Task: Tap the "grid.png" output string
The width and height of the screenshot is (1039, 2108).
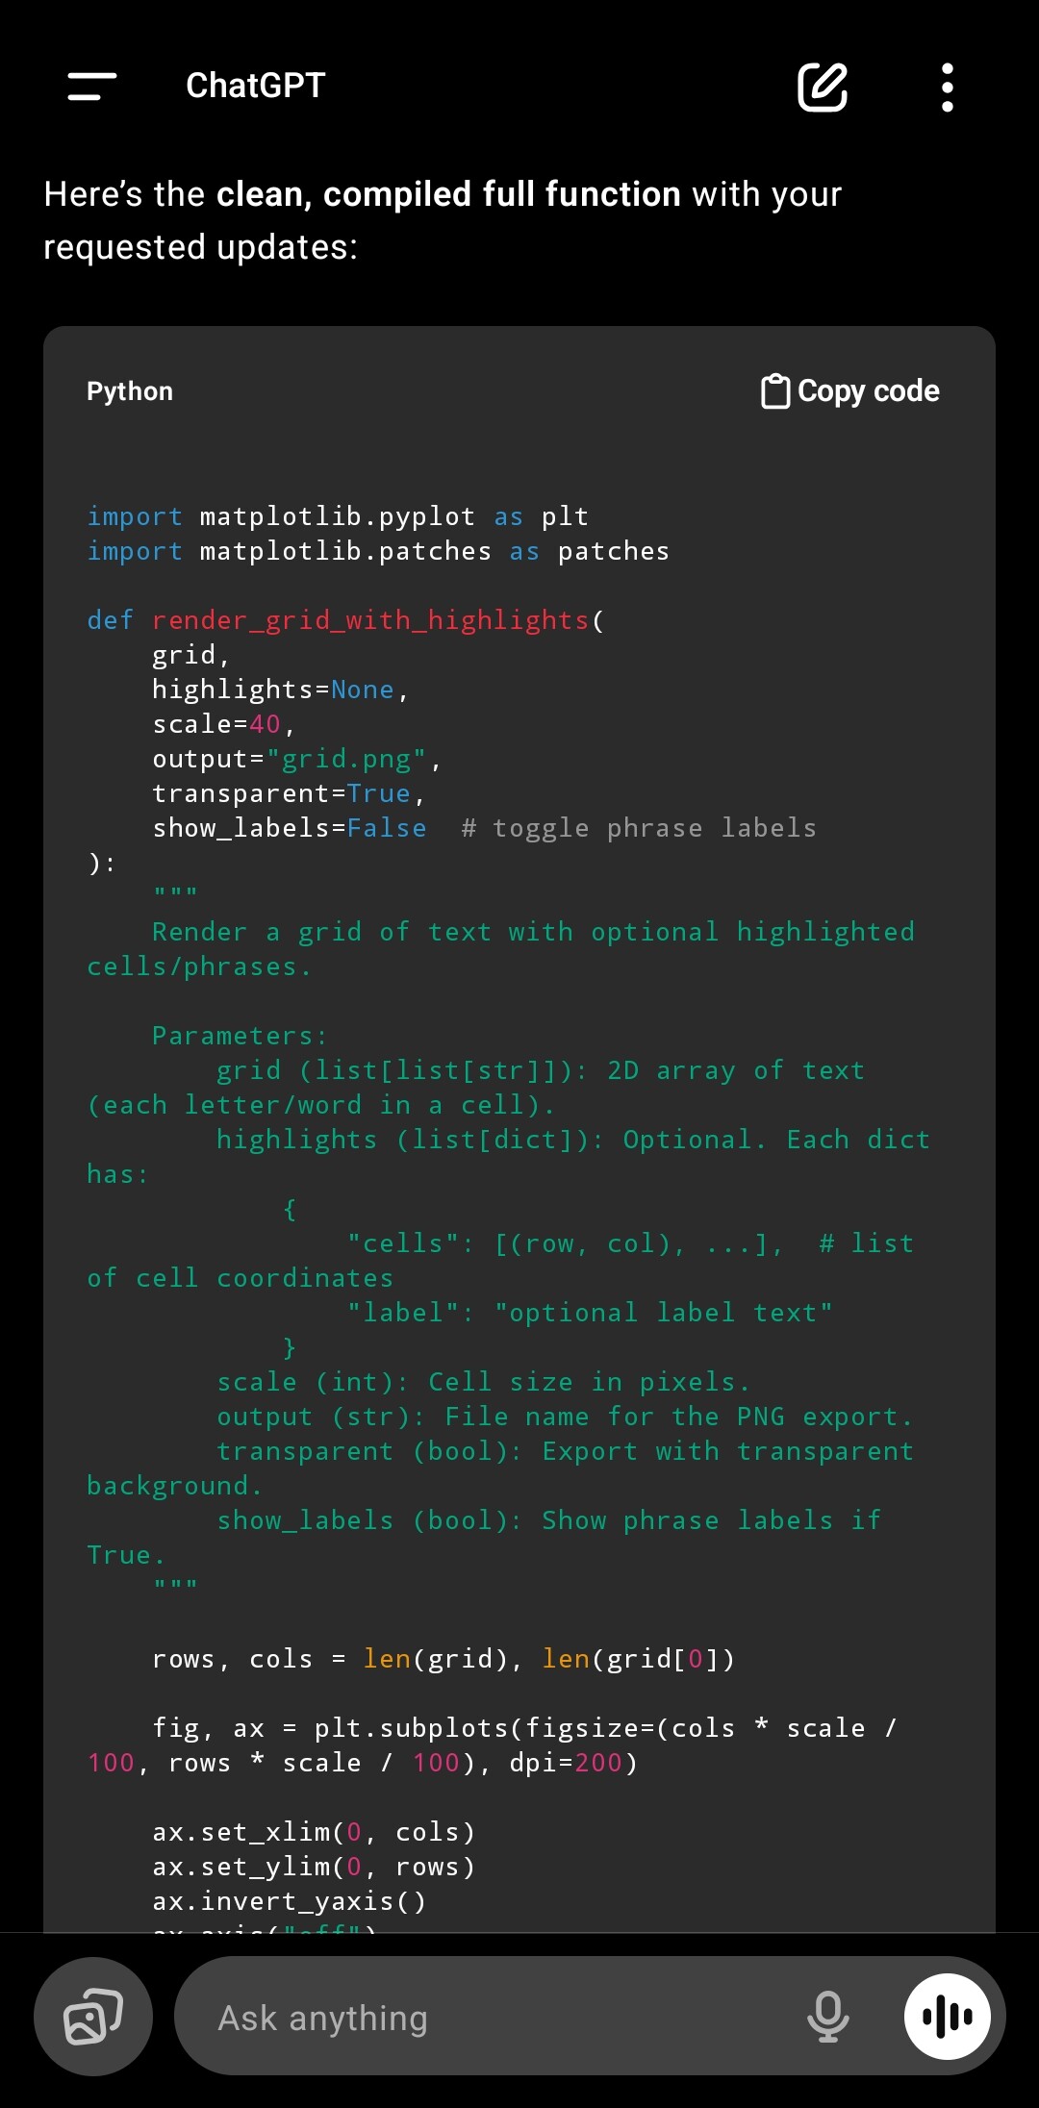Action: pyautogui.click(x=346, y=759)
